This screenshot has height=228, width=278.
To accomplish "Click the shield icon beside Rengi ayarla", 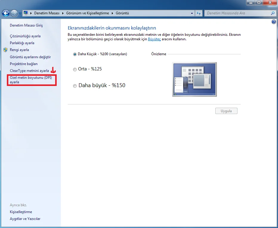I will [5, 50].
